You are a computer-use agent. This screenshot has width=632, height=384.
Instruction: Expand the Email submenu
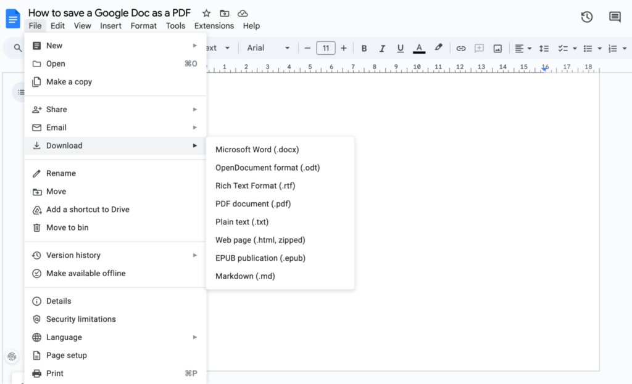[x=115, y=128]
